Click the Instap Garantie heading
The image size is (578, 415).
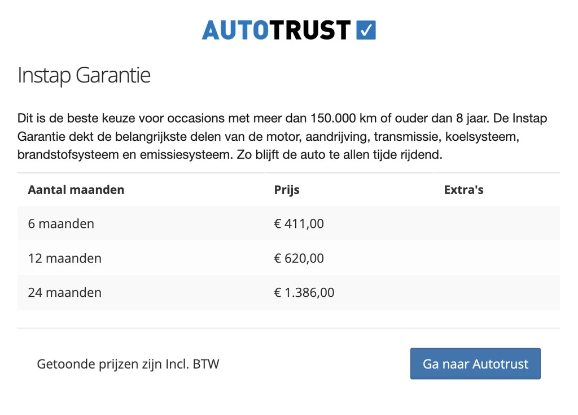pos(84,75)
